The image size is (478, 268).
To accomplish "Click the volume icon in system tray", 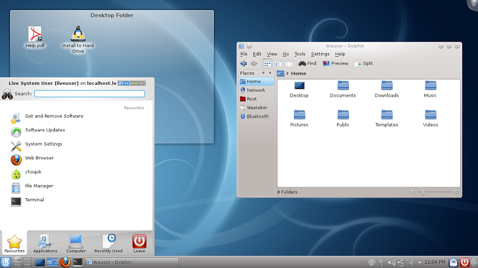I will (x=391, y=262).
